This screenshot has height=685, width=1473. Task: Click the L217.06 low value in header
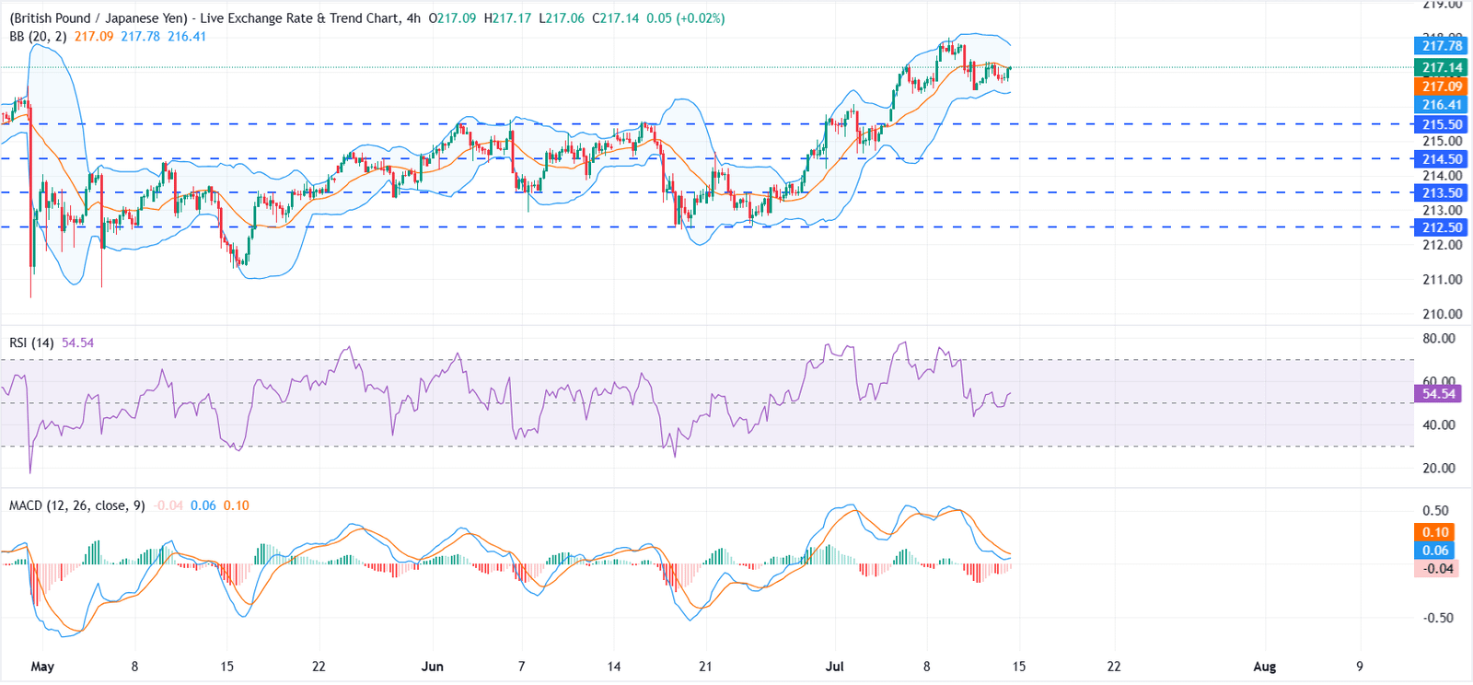[562, 18]
